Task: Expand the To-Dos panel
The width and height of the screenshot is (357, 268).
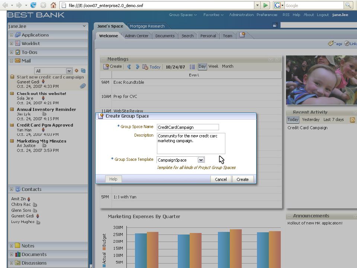Action: click(12, 52)
